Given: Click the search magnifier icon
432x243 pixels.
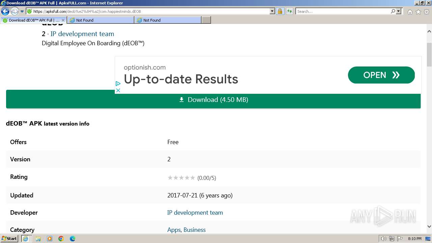Looking at the screenshot, I should 393,11.
